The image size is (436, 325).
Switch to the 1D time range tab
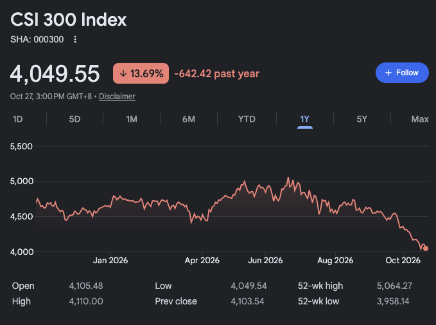(18, 119)
